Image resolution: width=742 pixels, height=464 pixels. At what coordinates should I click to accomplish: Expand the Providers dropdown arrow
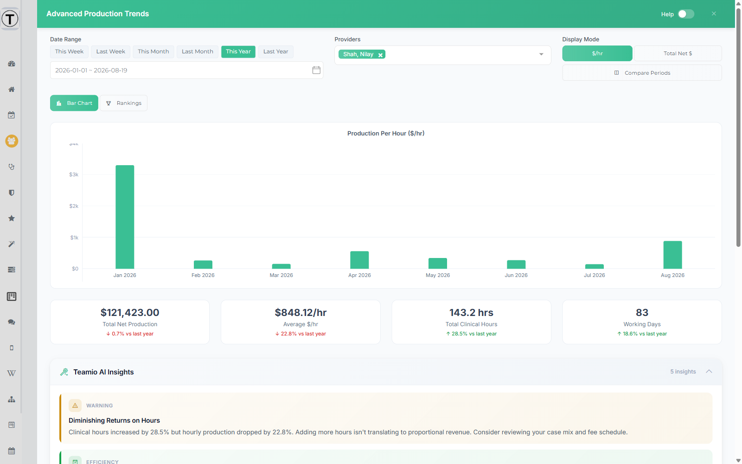[541, 54]
